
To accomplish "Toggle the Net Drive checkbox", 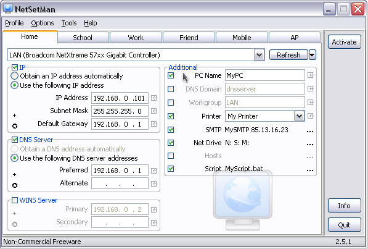I will (171, 143).
